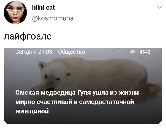Open the blini cat display name
This screenshot has height=129, width=166.
click(43, 8)
